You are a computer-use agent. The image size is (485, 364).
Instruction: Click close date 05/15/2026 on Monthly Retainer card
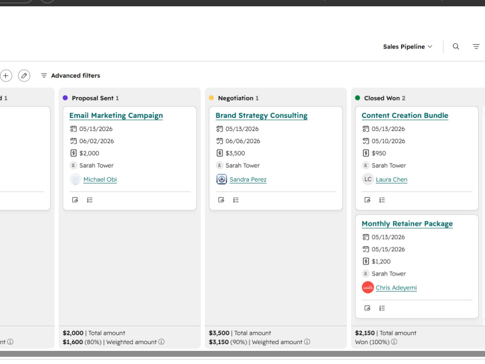click(388, 249)
